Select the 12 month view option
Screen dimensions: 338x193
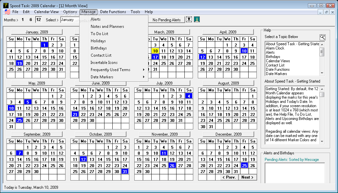(x=39, y=20)
